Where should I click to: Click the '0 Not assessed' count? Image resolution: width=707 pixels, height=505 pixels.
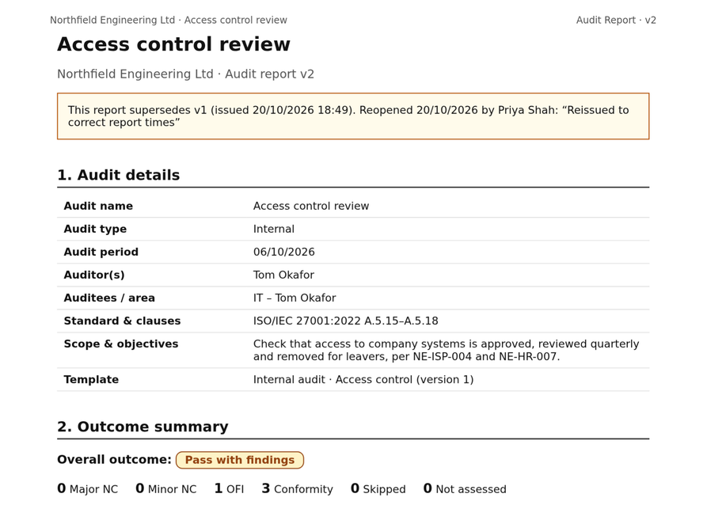coord(465,488)
